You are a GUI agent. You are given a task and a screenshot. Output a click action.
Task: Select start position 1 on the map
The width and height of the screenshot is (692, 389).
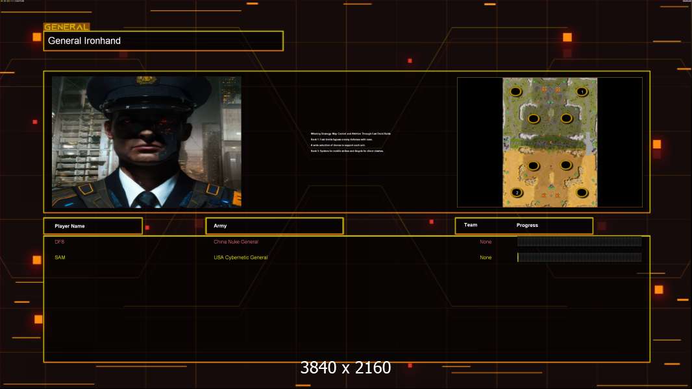(x=582, y=91)
